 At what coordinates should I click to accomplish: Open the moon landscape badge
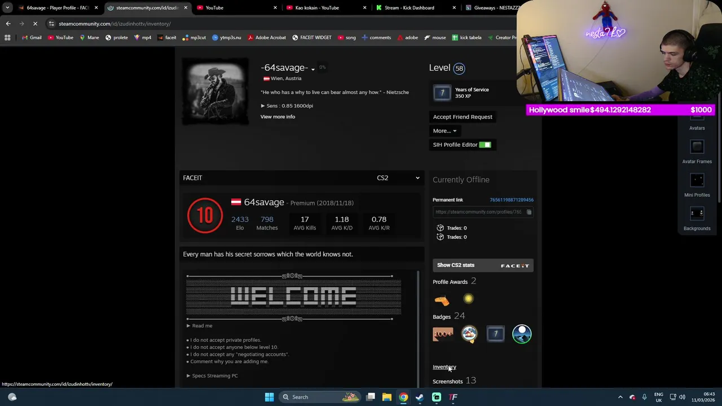pos(522,334)
